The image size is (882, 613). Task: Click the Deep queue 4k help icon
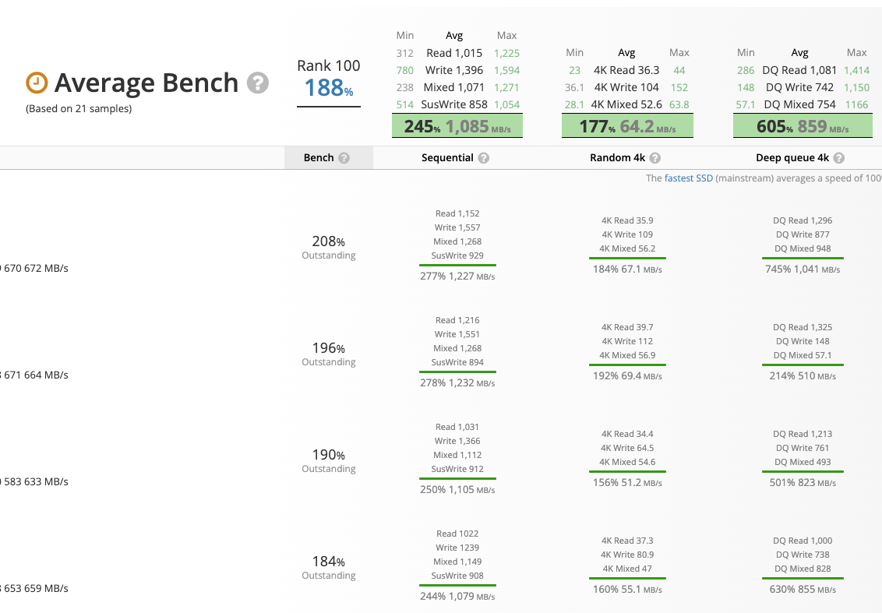click(x=839, y=158)
